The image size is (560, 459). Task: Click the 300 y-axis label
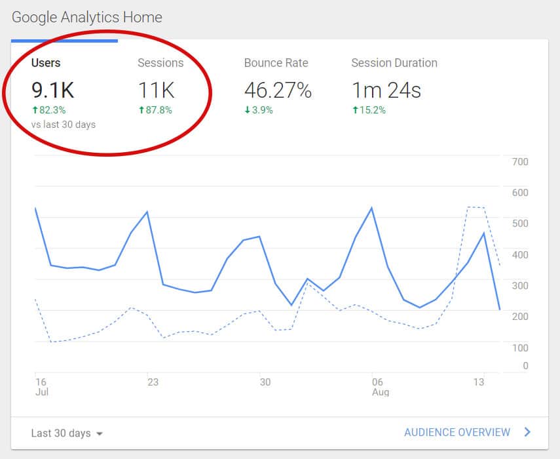coord(520,286)
